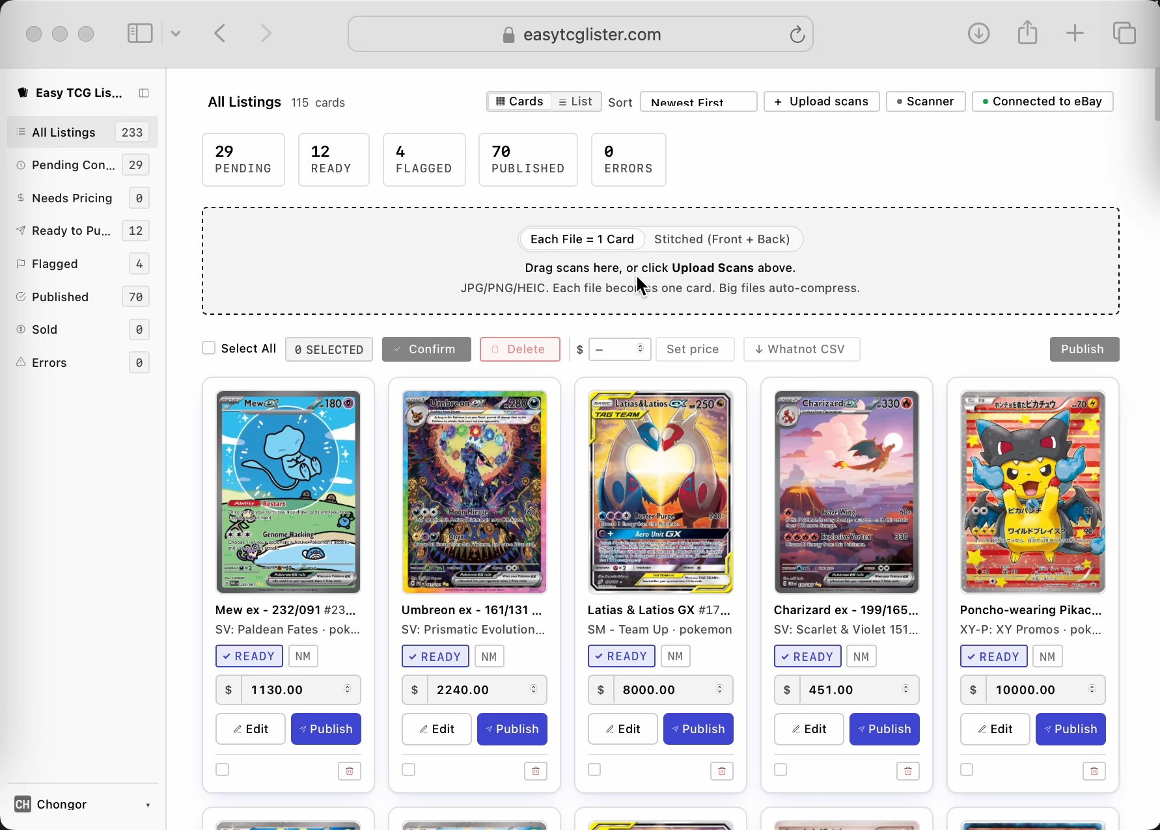Go forward in Safari

point(266,33)
